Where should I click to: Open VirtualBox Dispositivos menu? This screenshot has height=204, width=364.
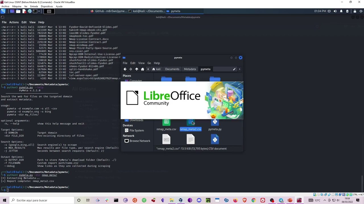point(47,6)
